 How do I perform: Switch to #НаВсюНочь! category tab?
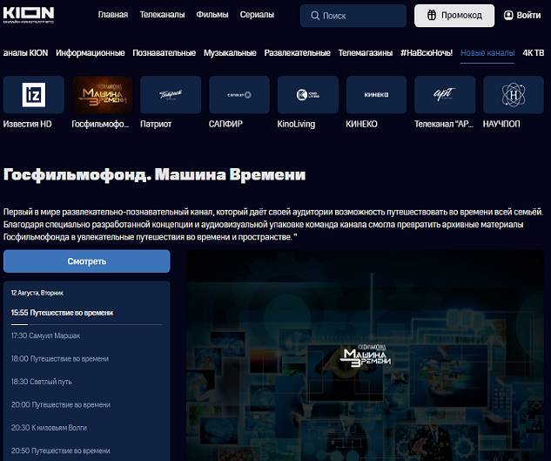[x=427, y=53]
